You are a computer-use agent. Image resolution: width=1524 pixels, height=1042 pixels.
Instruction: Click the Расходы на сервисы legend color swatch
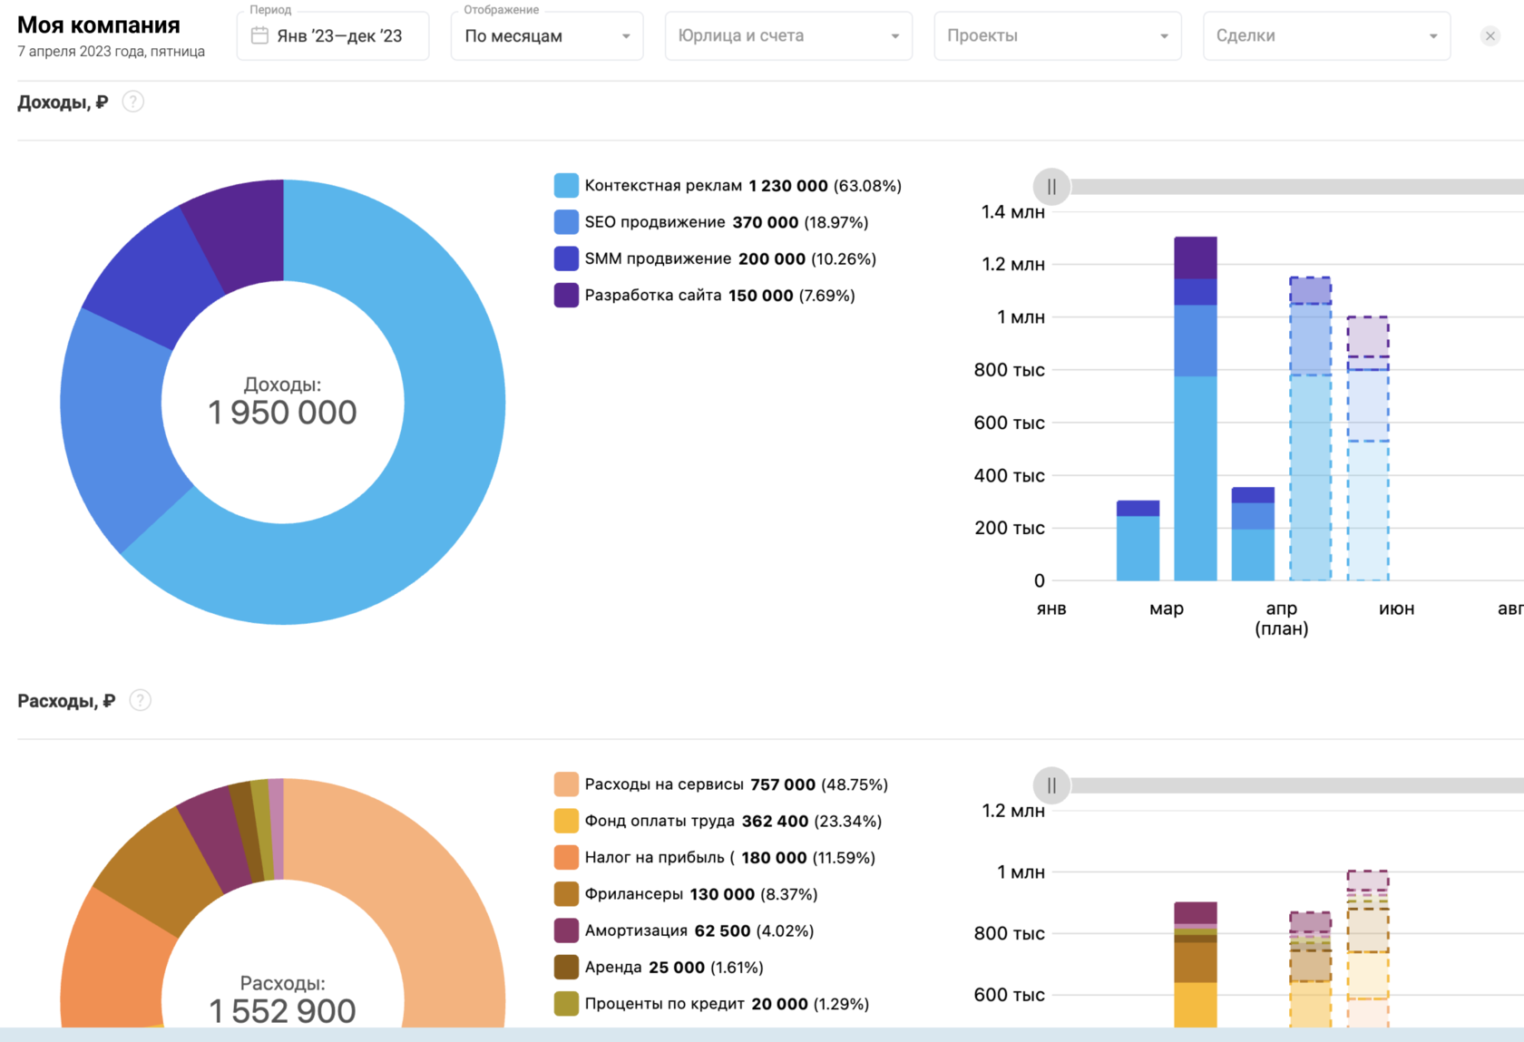tap(566, 784)
